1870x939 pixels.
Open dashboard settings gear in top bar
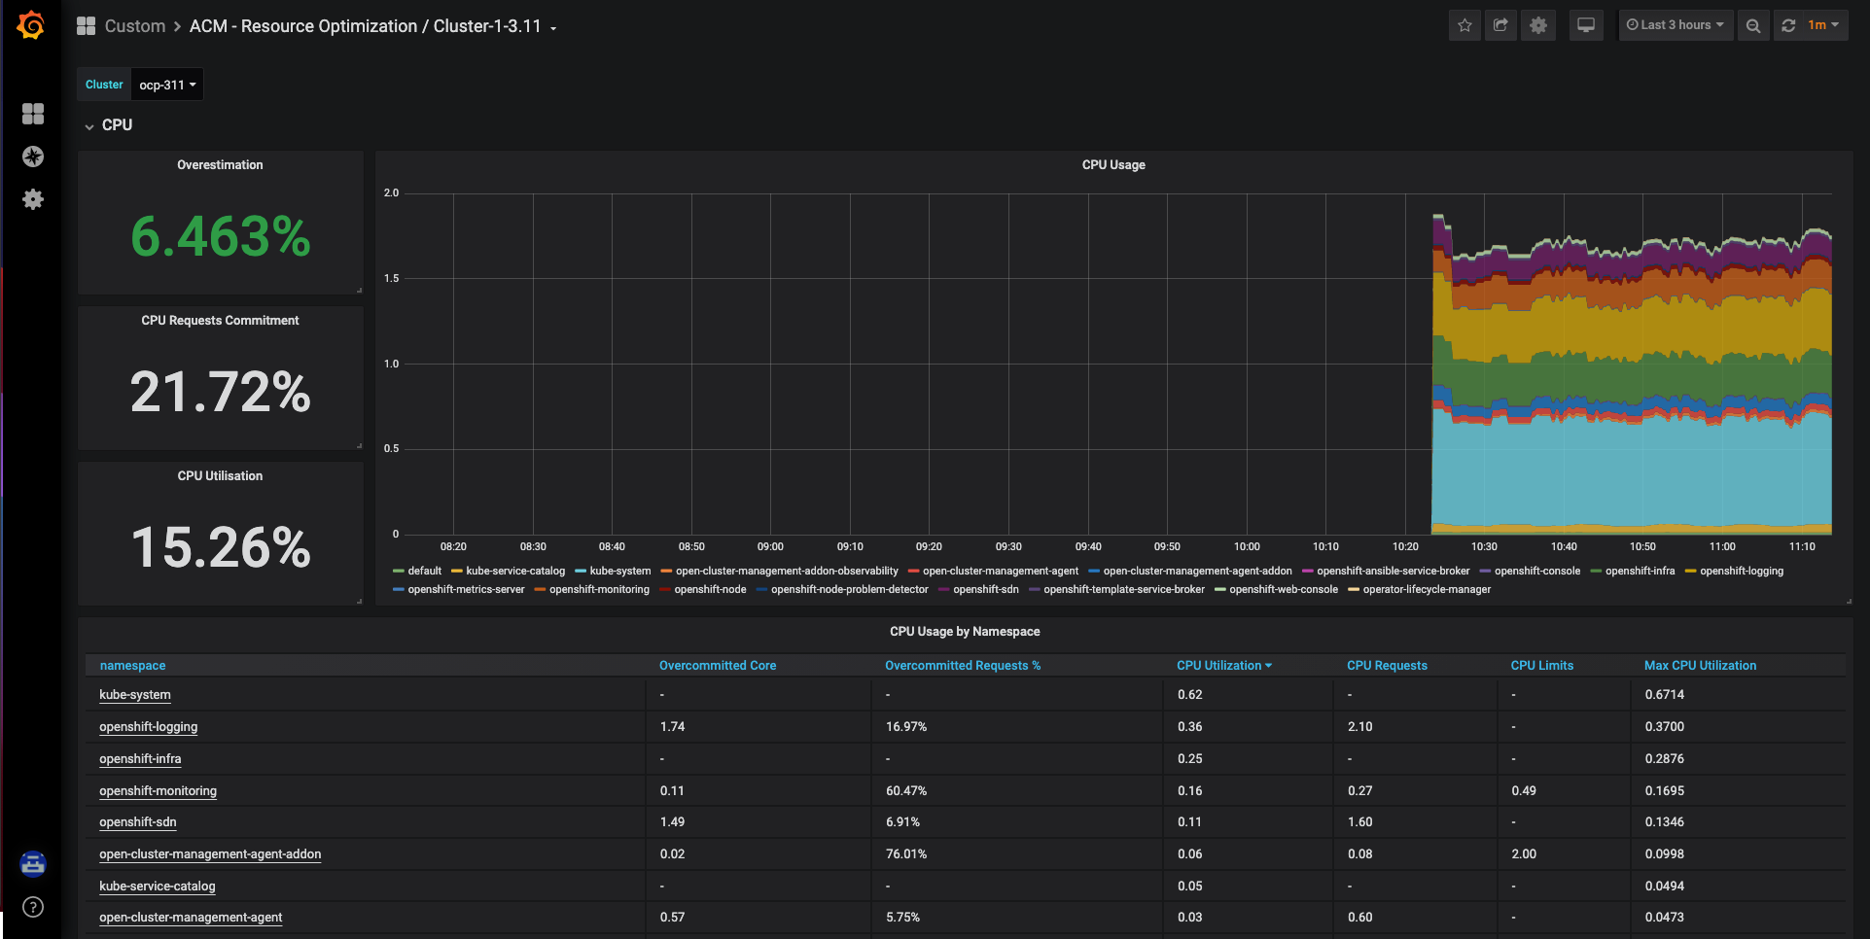[x=1538, y=25]
